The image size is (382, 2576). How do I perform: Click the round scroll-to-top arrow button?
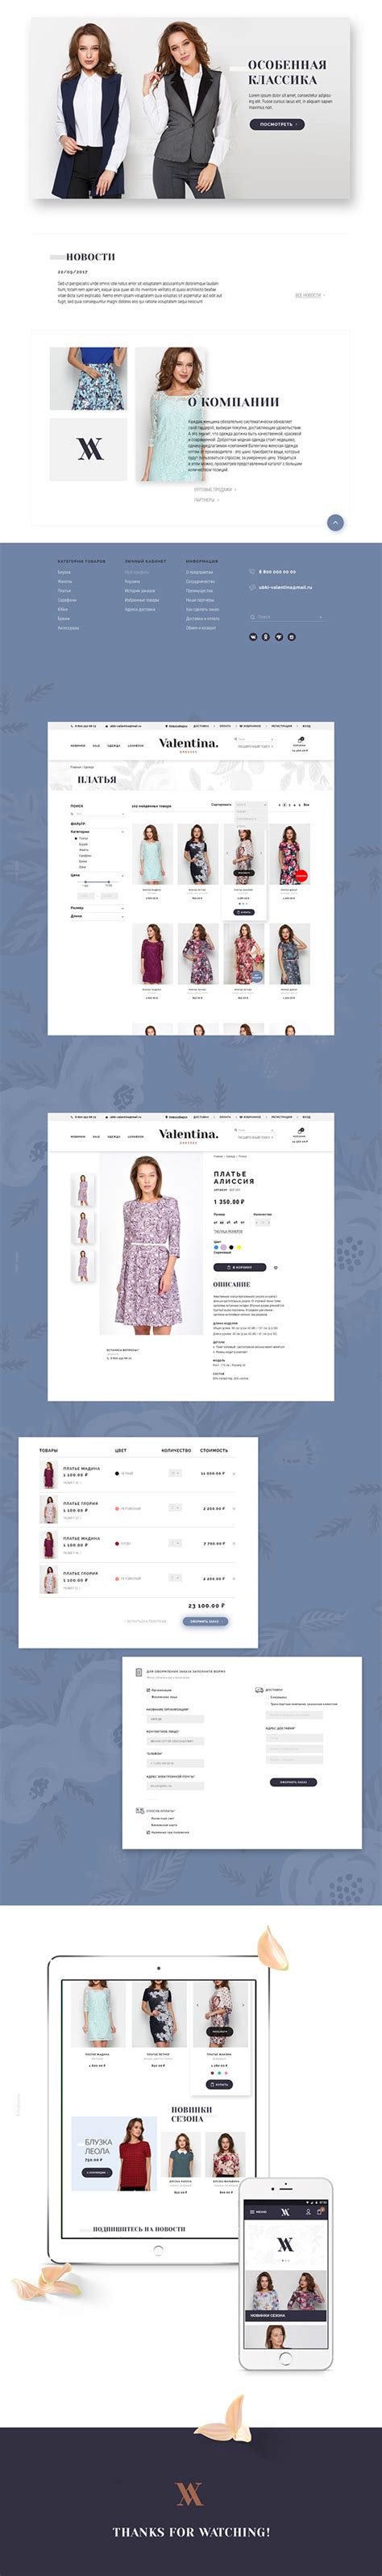click(335, 522)
